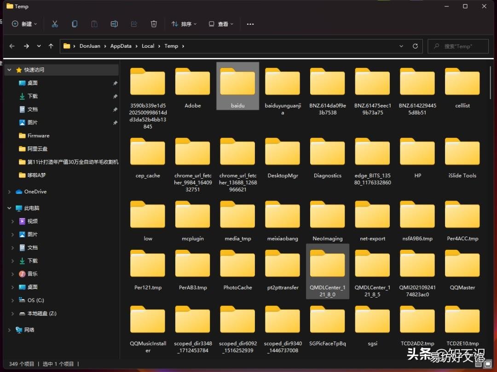
Task: Click the vertical scrollbar of file list
Action: tap(491, 83)
